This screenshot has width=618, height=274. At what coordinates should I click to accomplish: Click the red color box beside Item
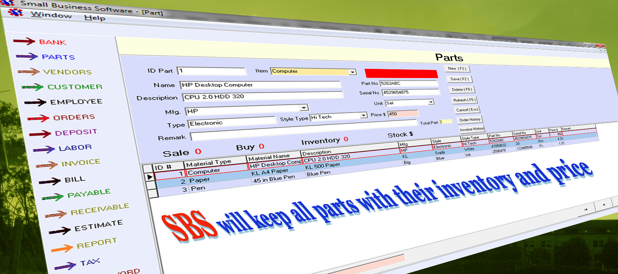401,73
